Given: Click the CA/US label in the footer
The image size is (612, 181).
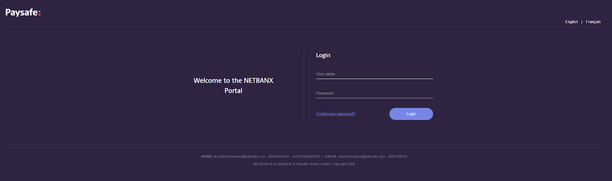Looking at the screenshot, I should click(330, 157).
